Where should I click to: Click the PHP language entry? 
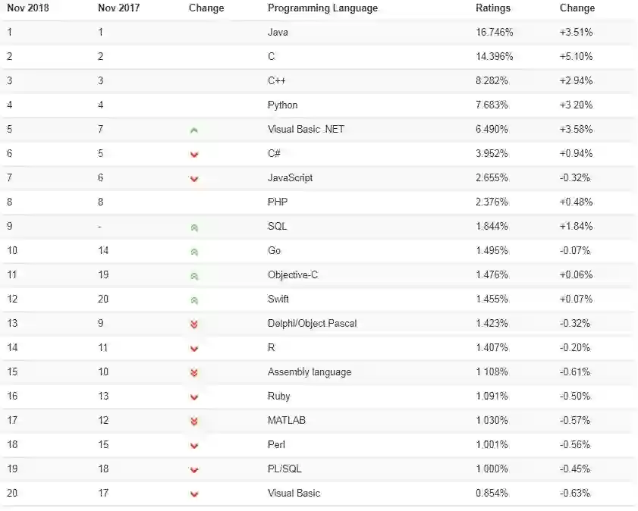pyautogui.click(x=278, y=202)
